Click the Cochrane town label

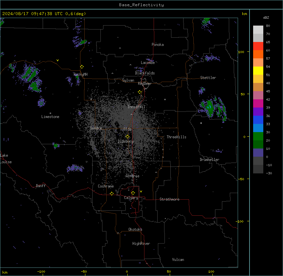[x=106, y=186]
